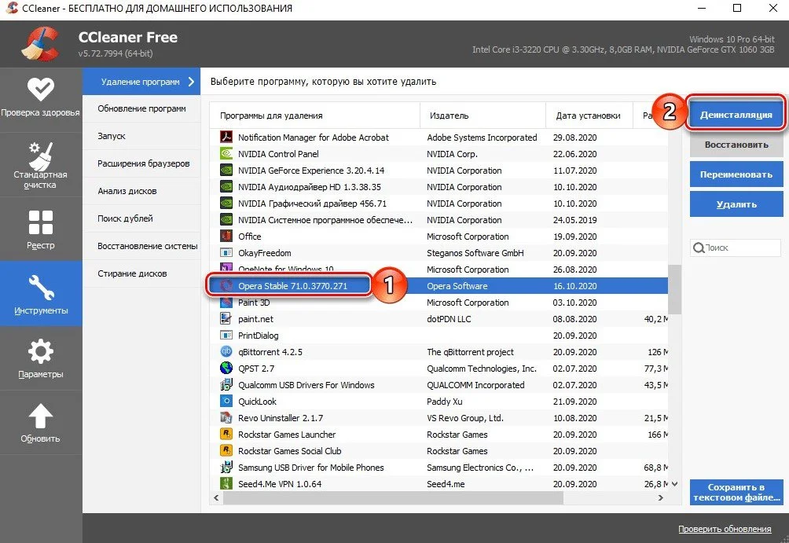
Task: Click the Qualcomm USB Drivers icon
Action: [226, 385]
